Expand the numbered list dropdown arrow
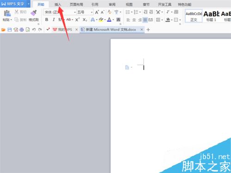Viewport: 231px width, 173px height. pos(140,12)
